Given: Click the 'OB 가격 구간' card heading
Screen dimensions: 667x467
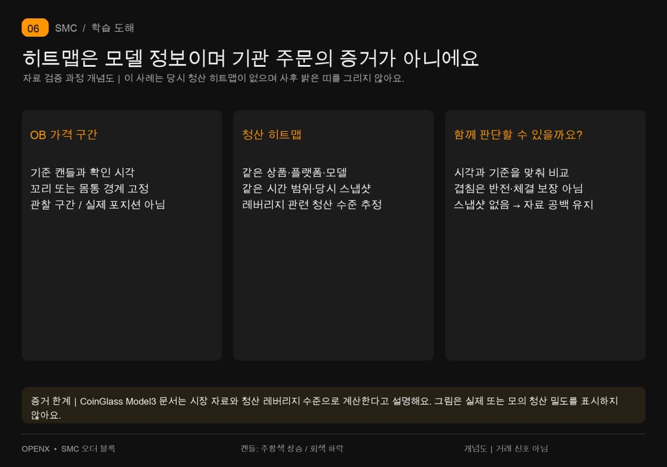Looking at the screenshot, I should point(64,135).
